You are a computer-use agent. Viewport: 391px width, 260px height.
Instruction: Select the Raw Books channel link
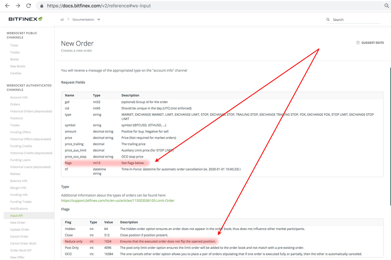click(18, 66)
